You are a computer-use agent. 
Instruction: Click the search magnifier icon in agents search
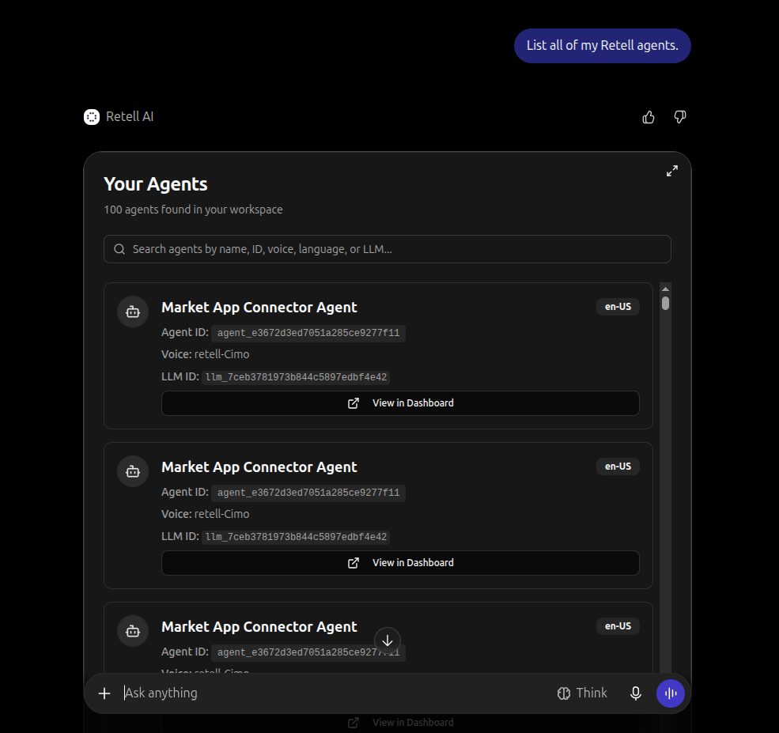click(119, 249)
